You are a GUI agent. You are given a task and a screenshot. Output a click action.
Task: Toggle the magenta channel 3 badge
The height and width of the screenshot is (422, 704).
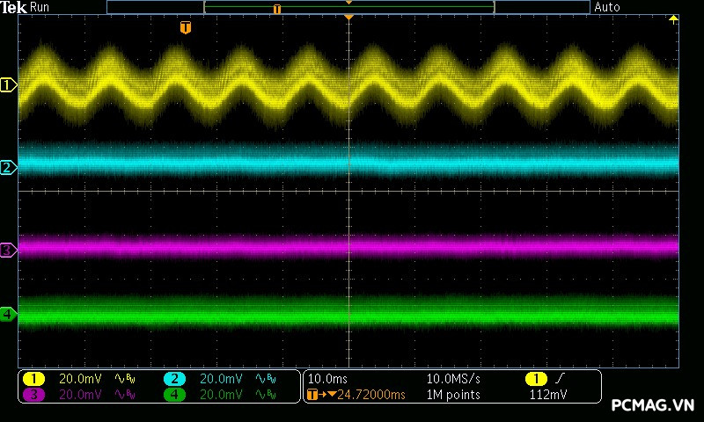pyautogui.click(x=33, y=396)
